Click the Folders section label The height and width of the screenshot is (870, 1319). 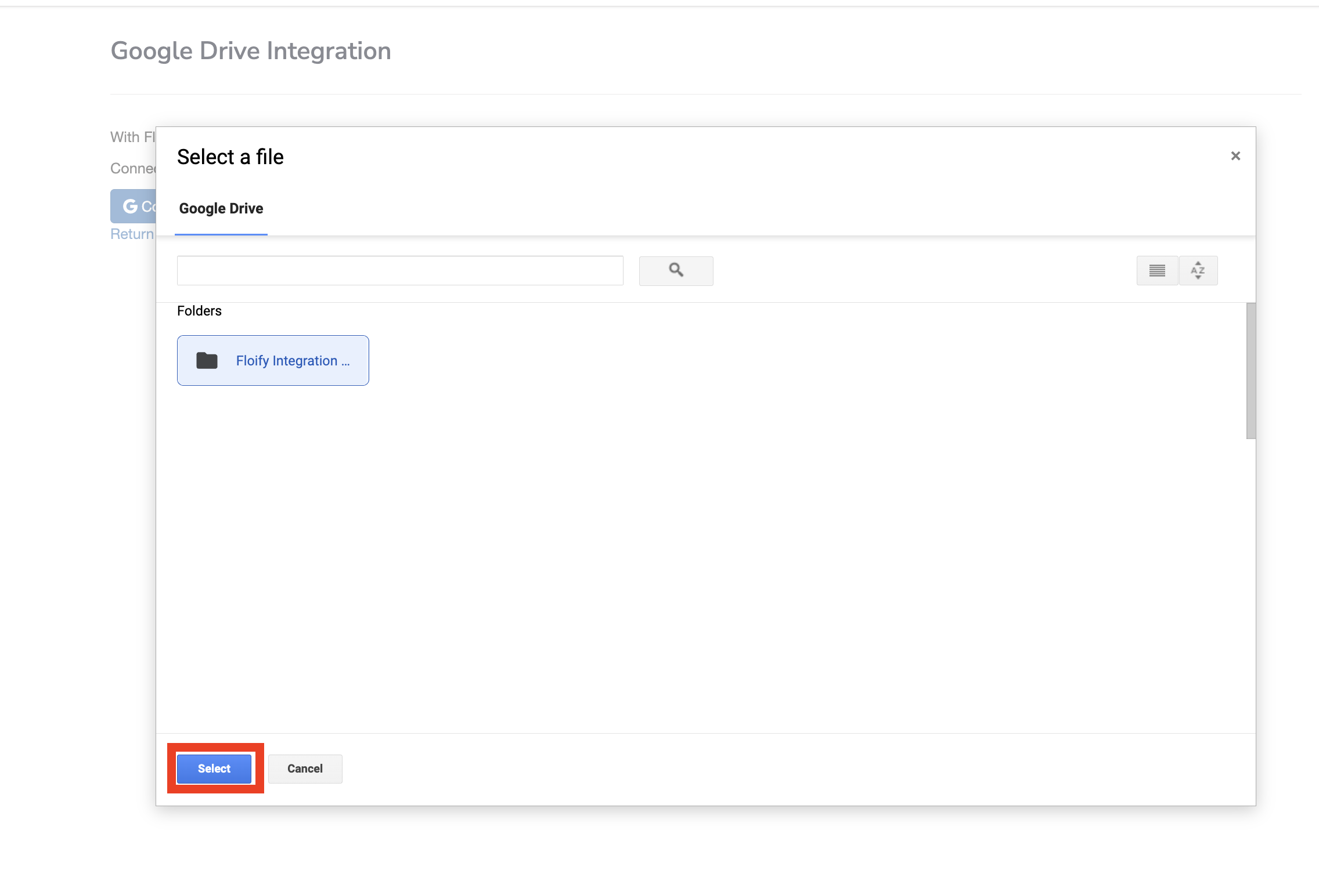[x=199, y=311]
